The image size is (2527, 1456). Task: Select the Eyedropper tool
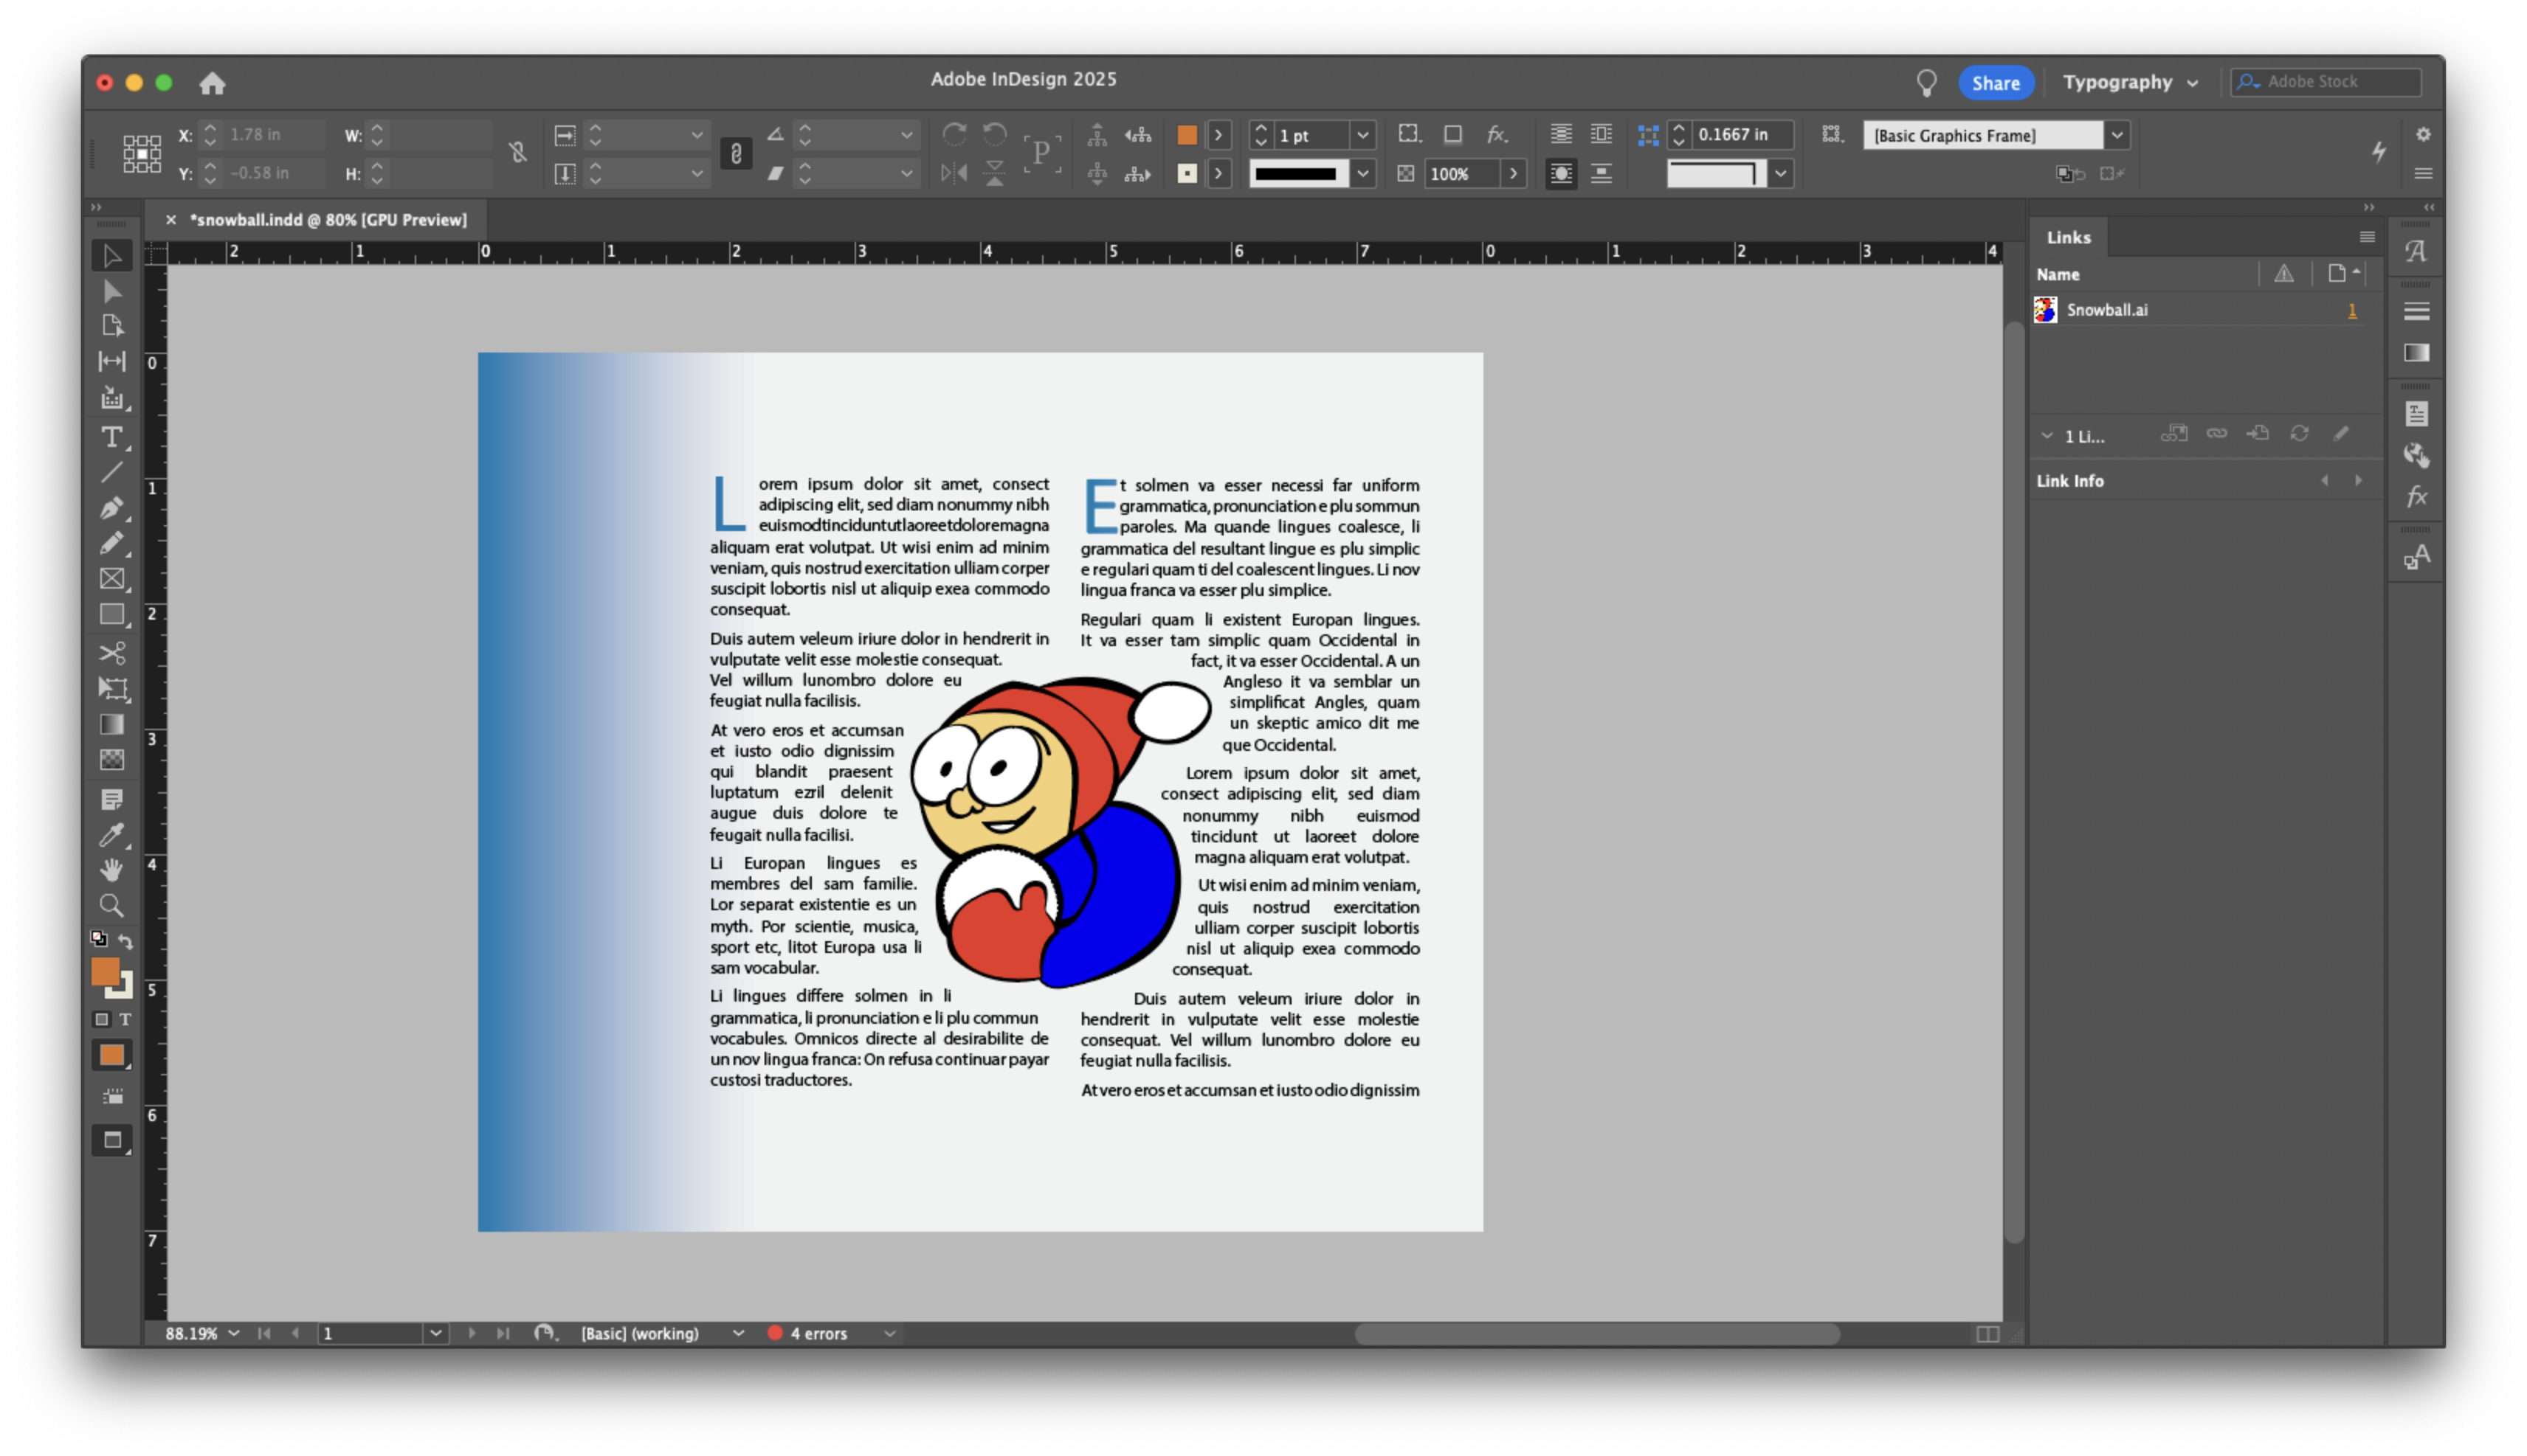[x=111, y=835]
